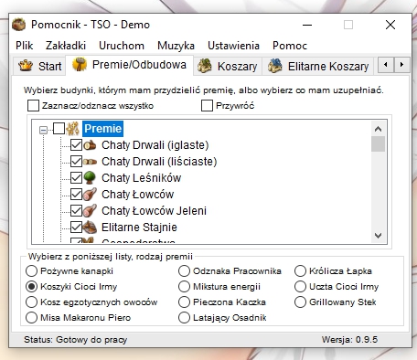Viewport: 417px width, 360px height.
Task: Click the crown icon on Start tab
Action: (x=26, y=66)
